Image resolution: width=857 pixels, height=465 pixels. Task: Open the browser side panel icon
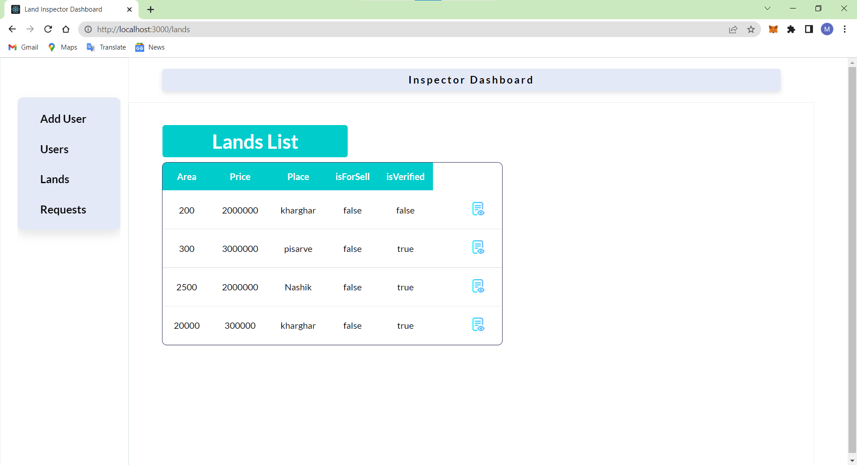tap(809, 29)
